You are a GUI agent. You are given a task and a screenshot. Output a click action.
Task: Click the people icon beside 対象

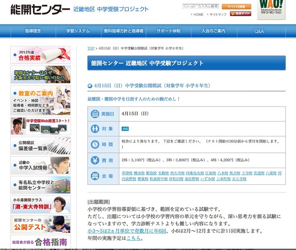click(95, 129)
